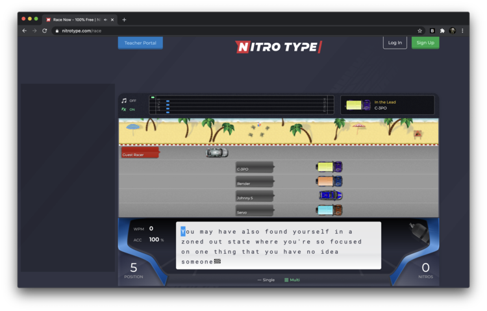Click the POSITION 5 indicator
The image size is (487, 311).
(134, 270)
